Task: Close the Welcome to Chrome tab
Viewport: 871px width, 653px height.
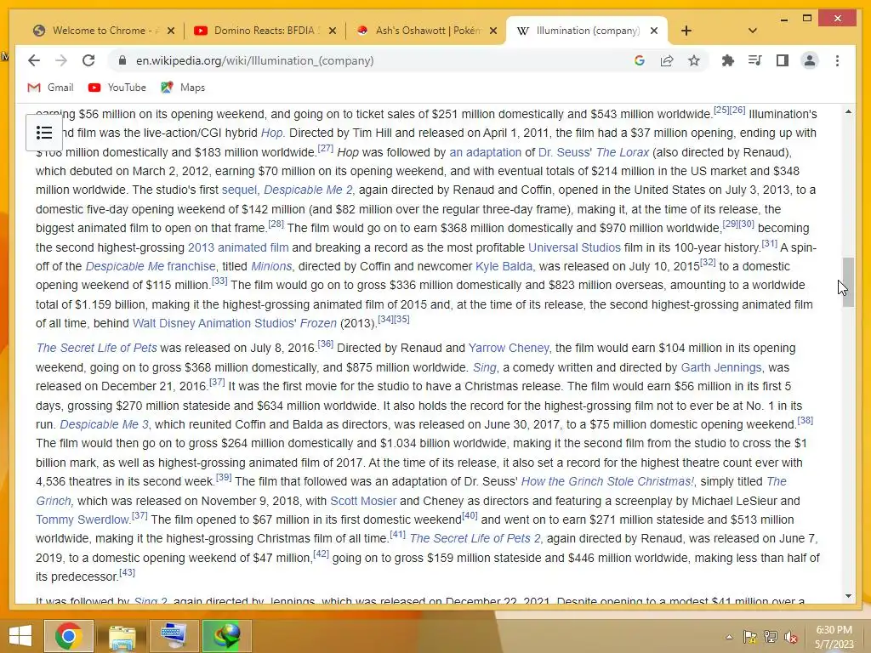Action: click(171, 31)
